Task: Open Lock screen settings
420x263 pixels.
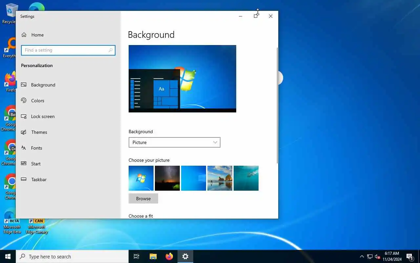Action: tap(68, 116)
